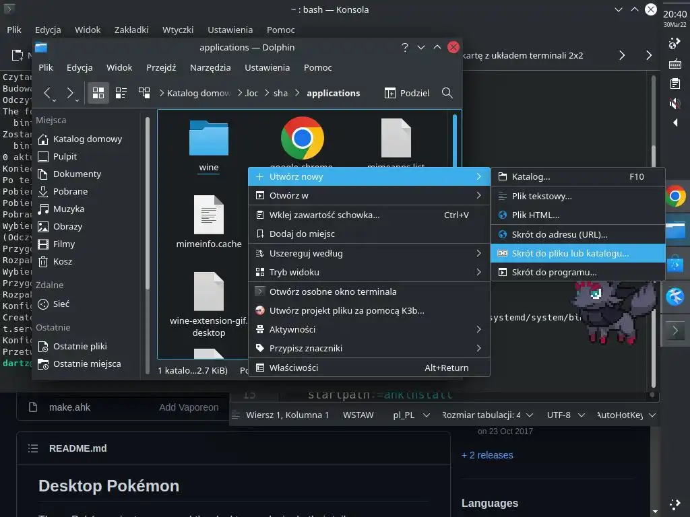Click Dolphin file view vertical scrollbar
This screenshot has height=517, width=690.
[x=455, y=140]
